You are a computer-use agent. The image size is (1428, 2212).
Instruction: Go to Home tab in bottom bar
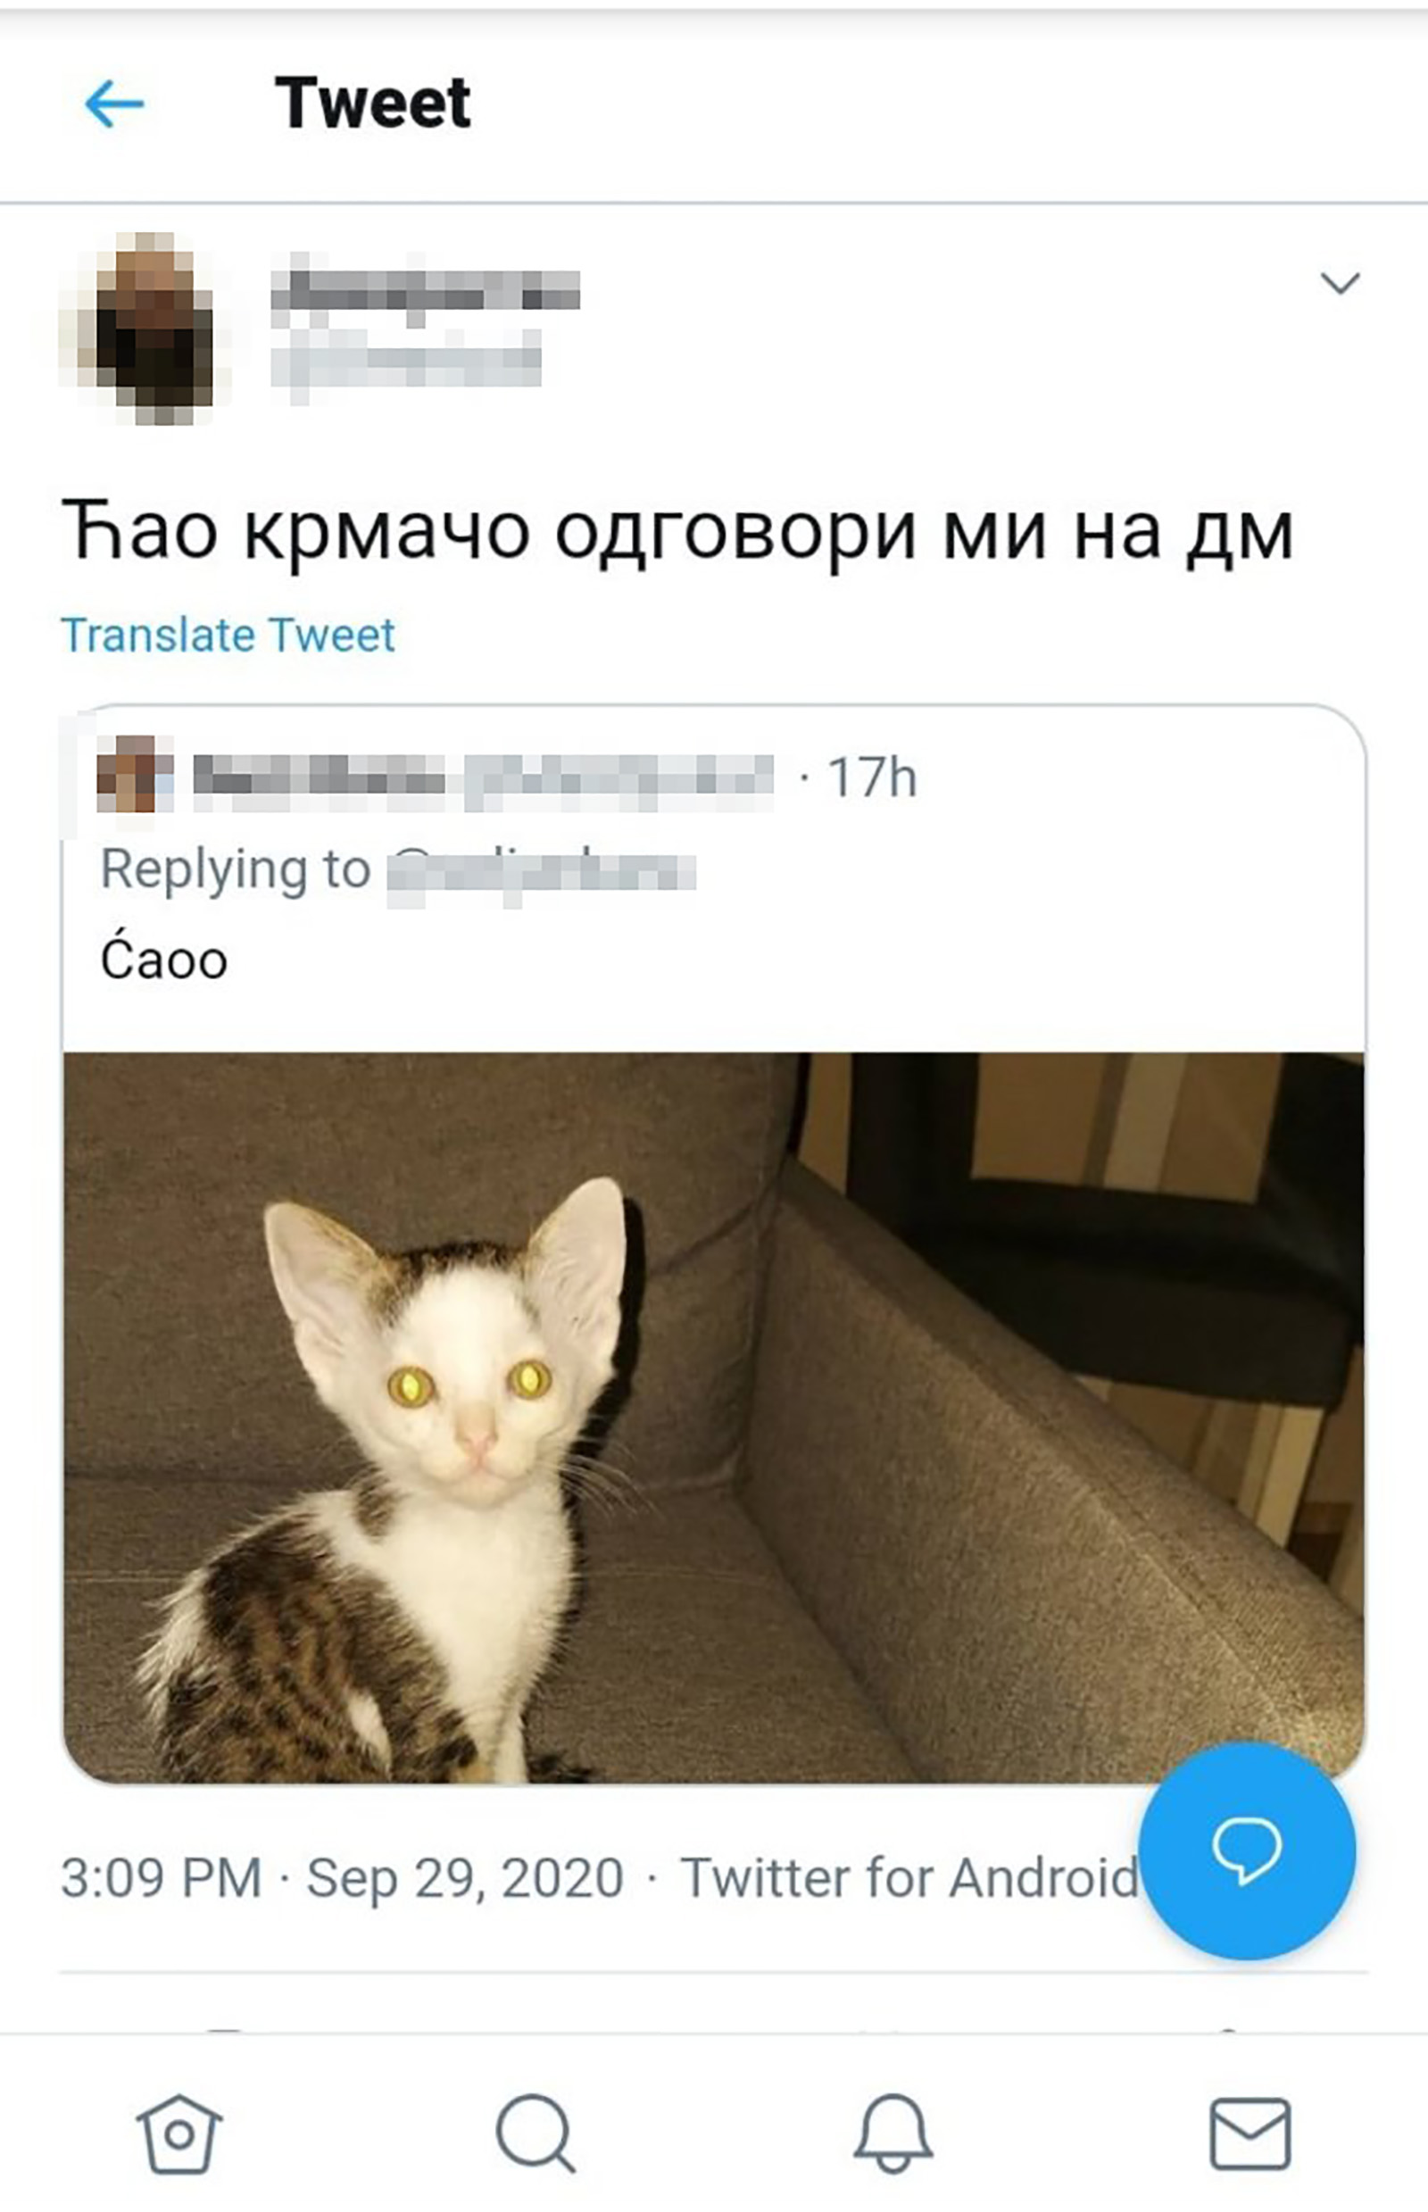pyautogui.click(x=179, y=2134)
